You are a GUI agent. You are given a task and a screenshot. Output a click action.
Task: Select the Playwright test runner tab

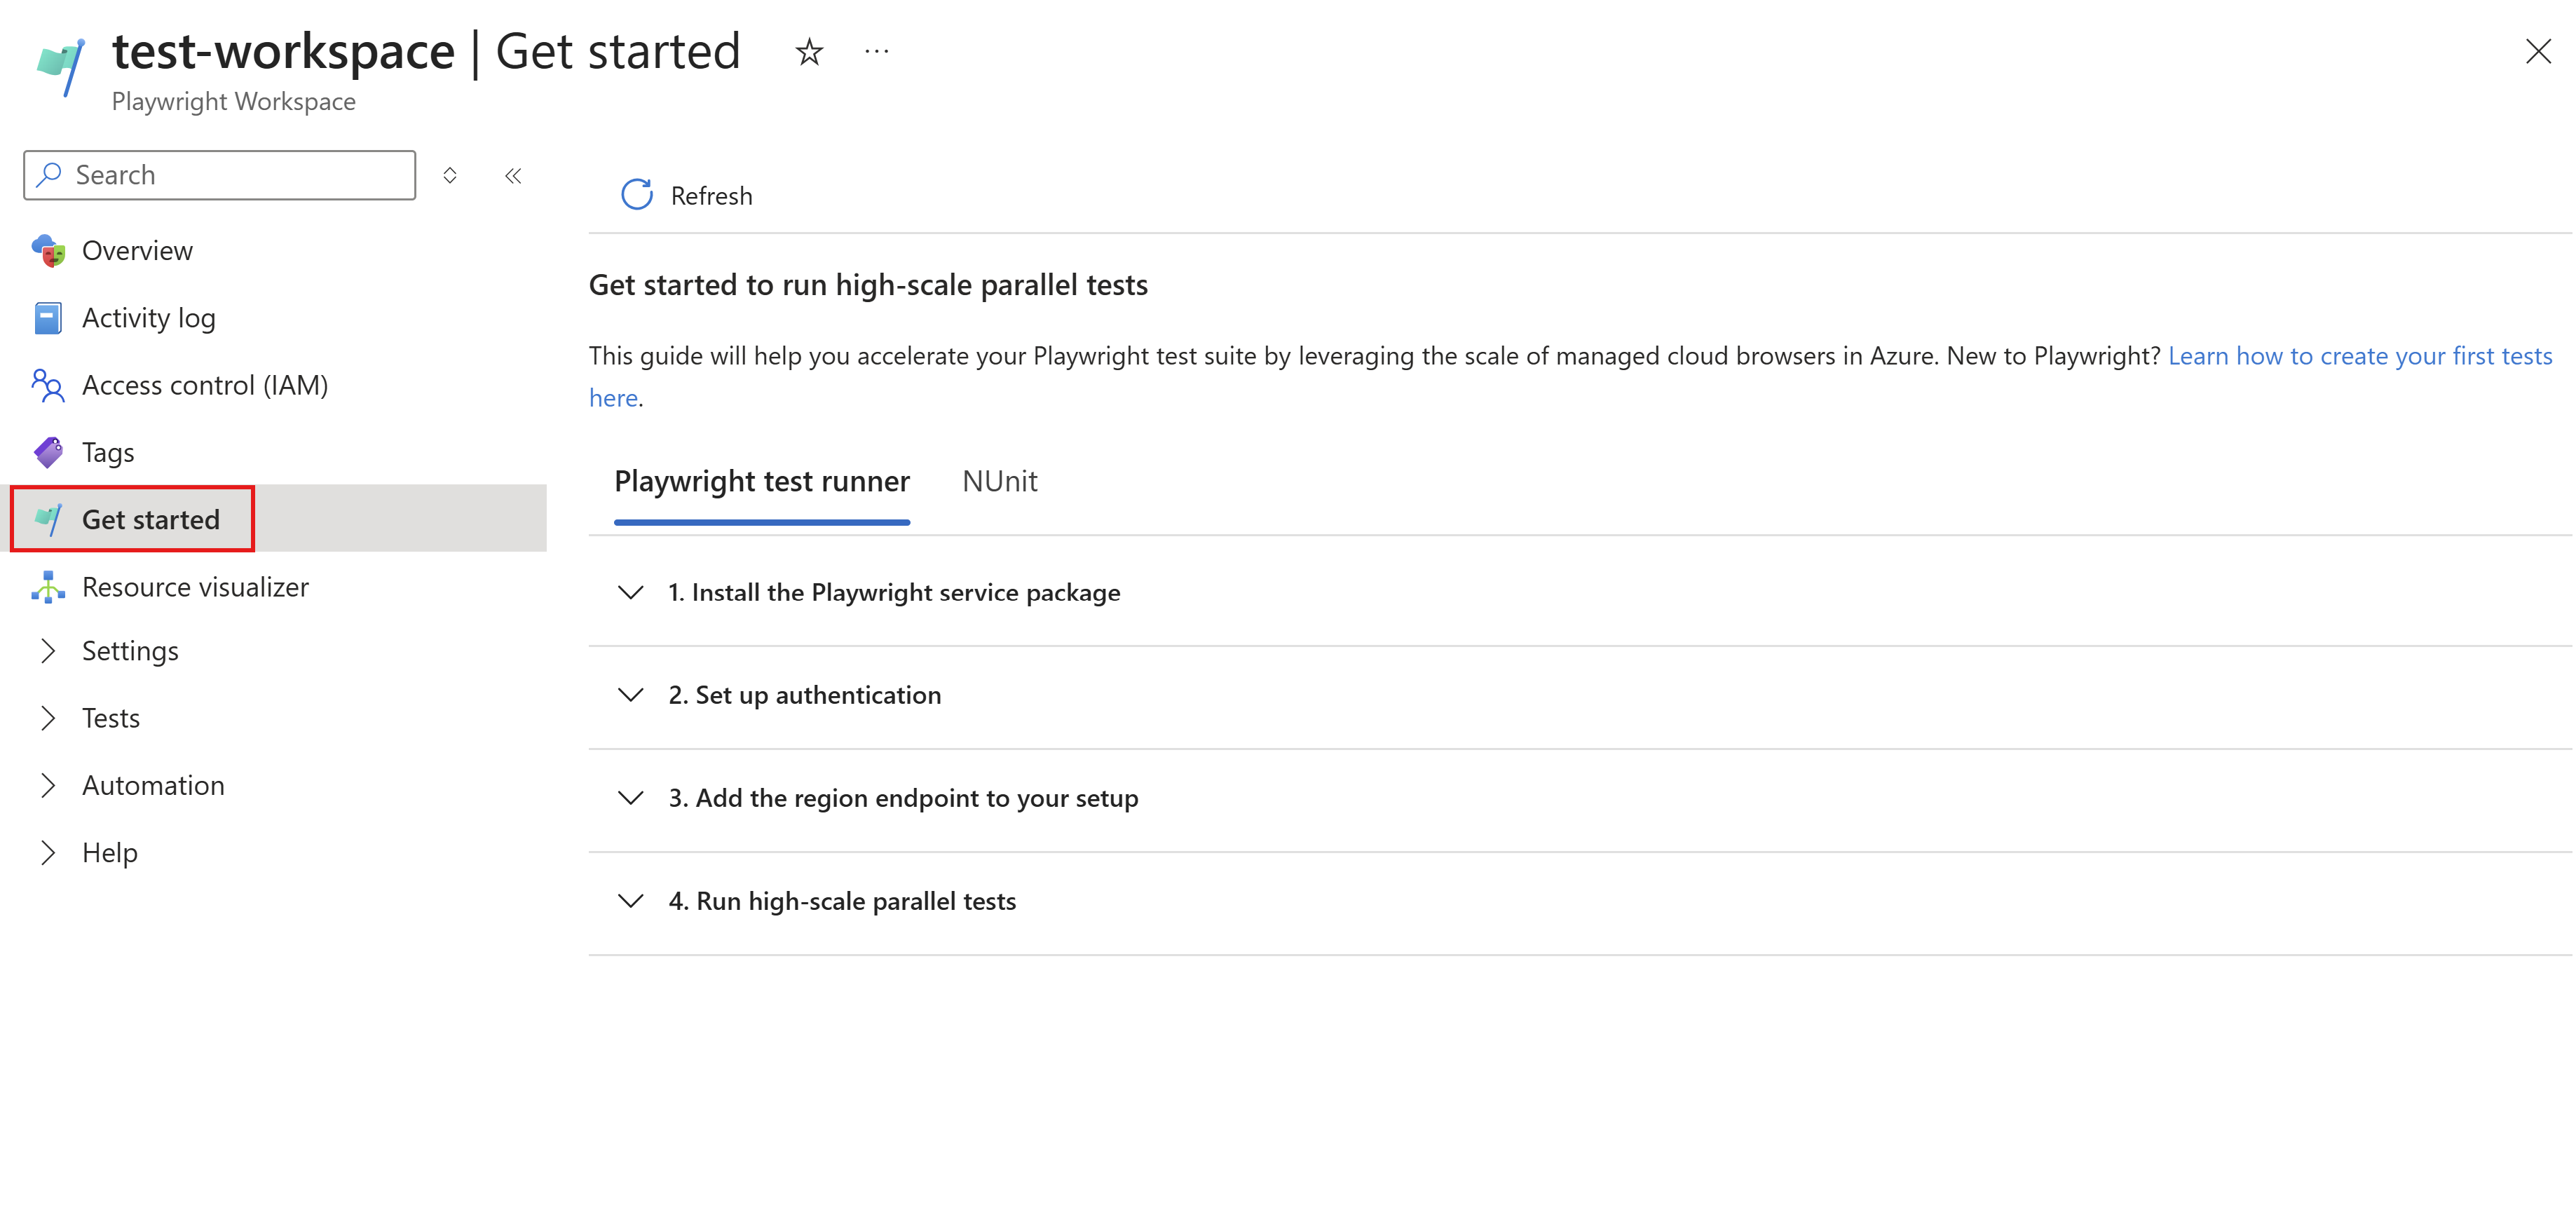tap(761, 482)
